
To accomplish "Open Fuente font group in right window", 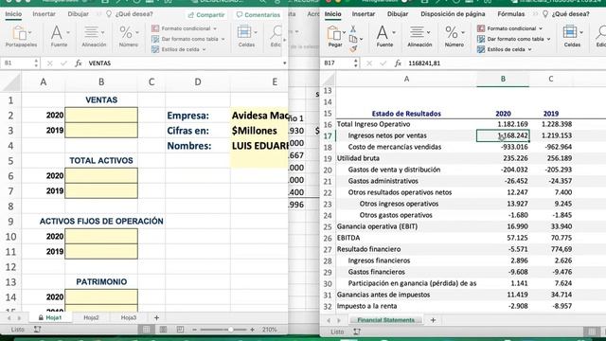I will point(384,36).
